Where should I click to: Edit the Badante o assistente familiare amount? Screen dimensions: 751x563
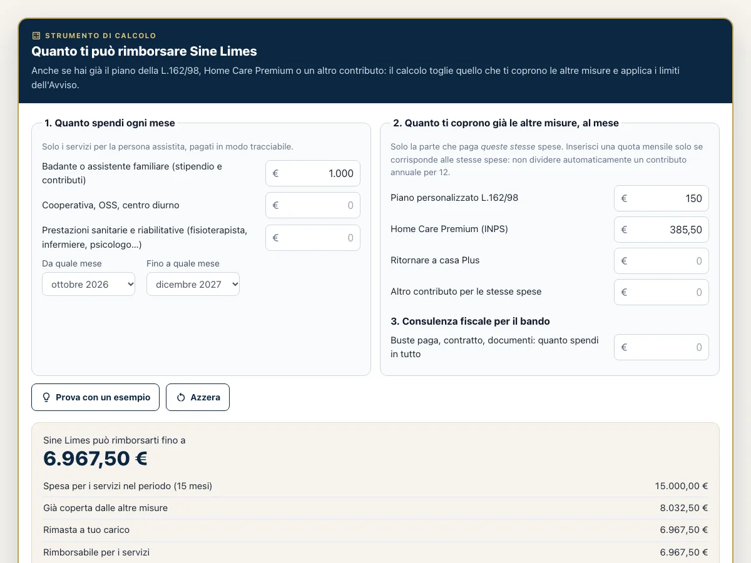(313, 173)
